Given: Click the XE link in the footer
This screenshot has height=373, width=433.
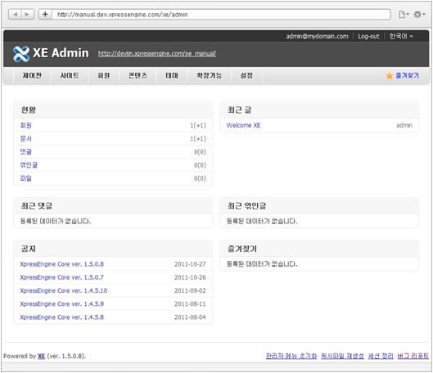Looking at the screenshot, I should [x=42, y=356].
